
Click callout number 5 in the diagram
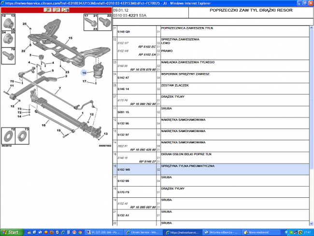(x=53, y=71)
